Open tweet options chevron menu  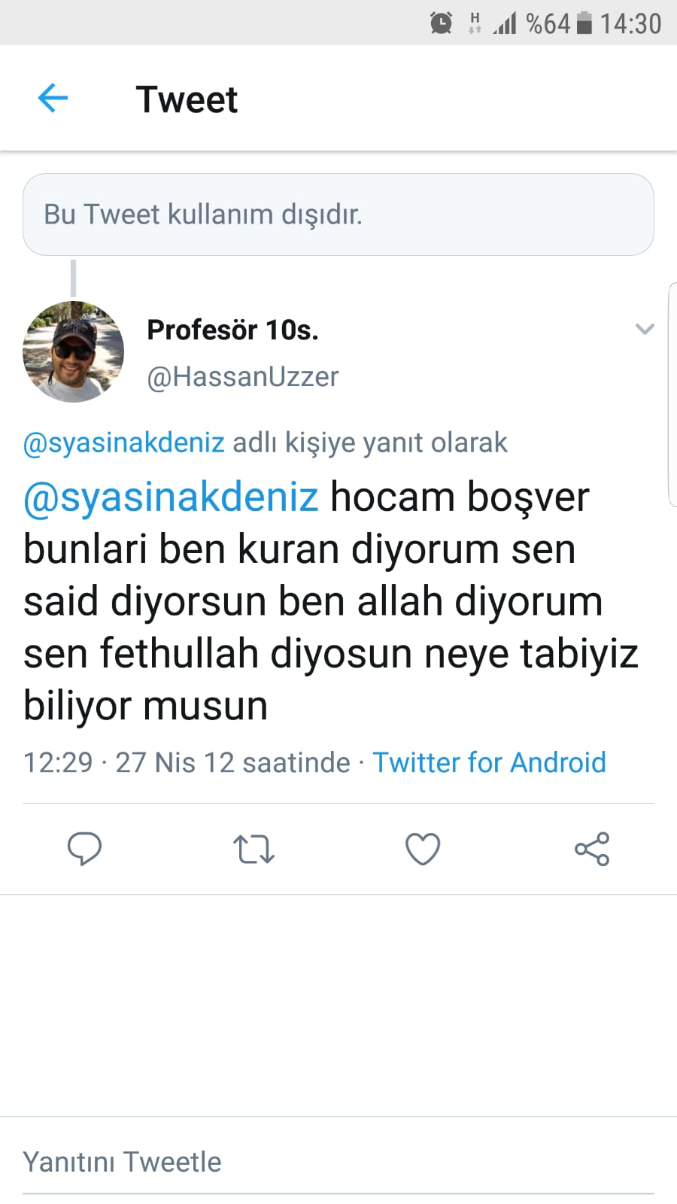point(645,329)
